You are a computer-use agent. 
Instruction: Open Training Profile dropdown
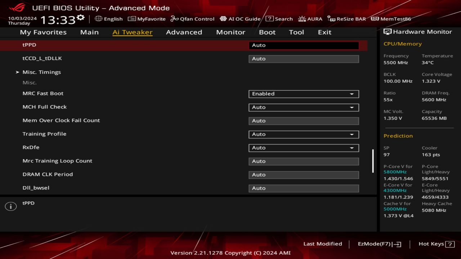(304, 134)
